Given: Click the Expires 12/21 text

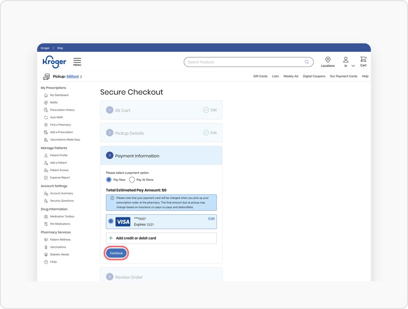Looking at the screenshot, I should 144,224.
